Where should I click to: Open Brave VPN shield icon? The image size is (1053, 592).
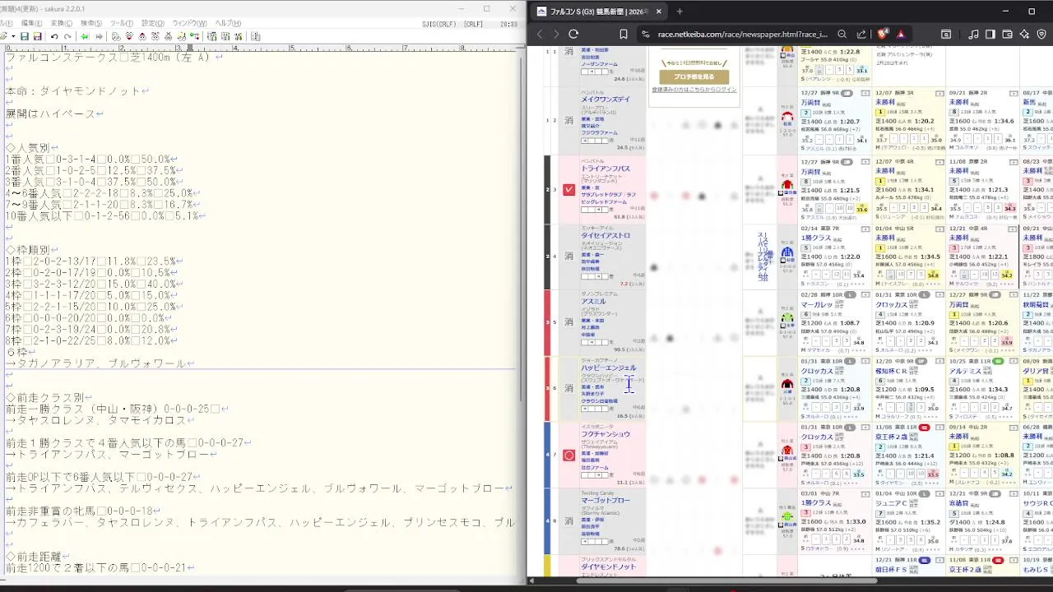tap(1041, 34)
